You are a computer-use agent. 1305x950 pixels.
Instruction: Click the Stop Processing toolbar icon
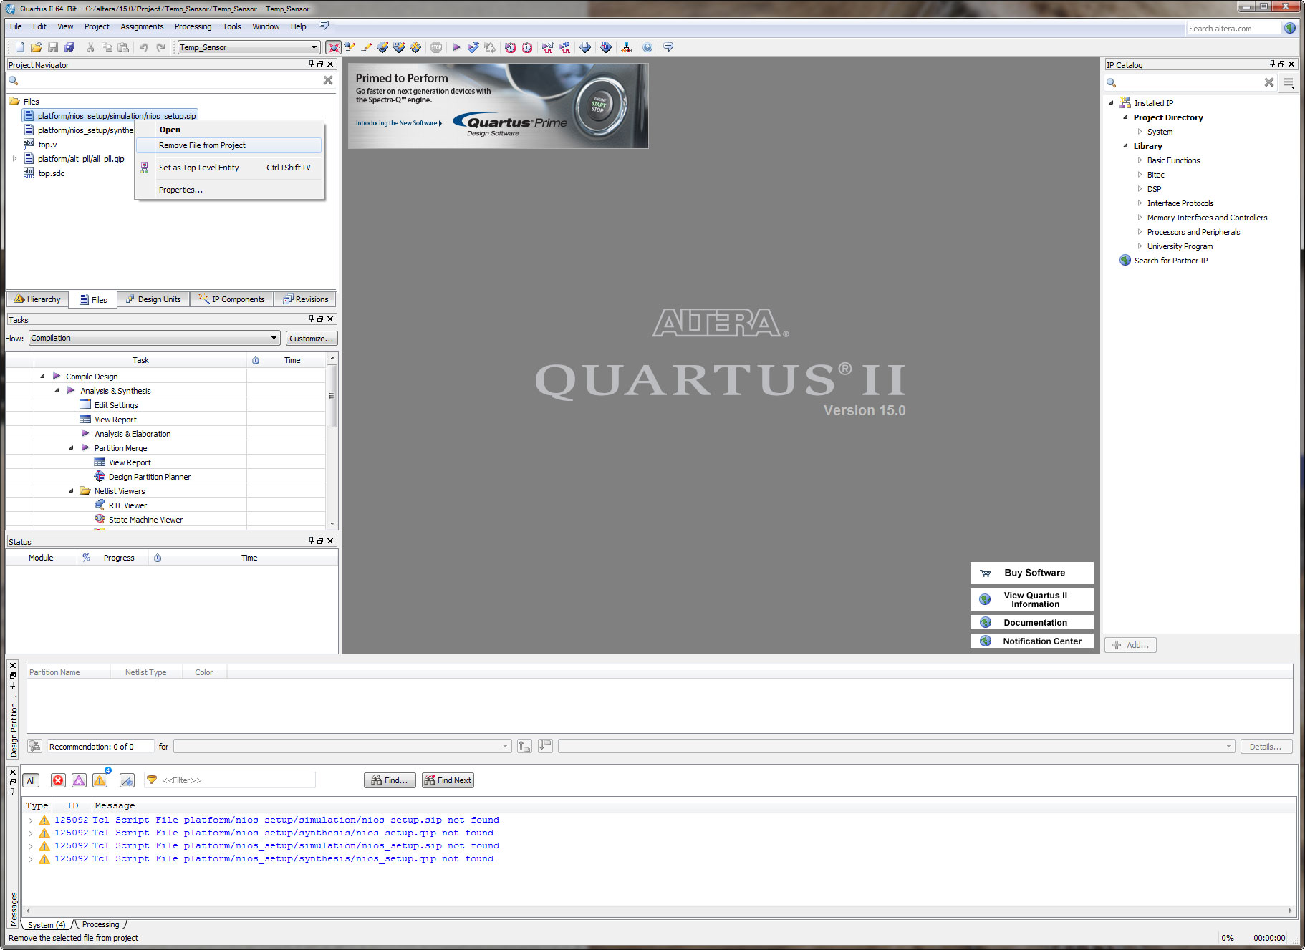pos(436,47)
